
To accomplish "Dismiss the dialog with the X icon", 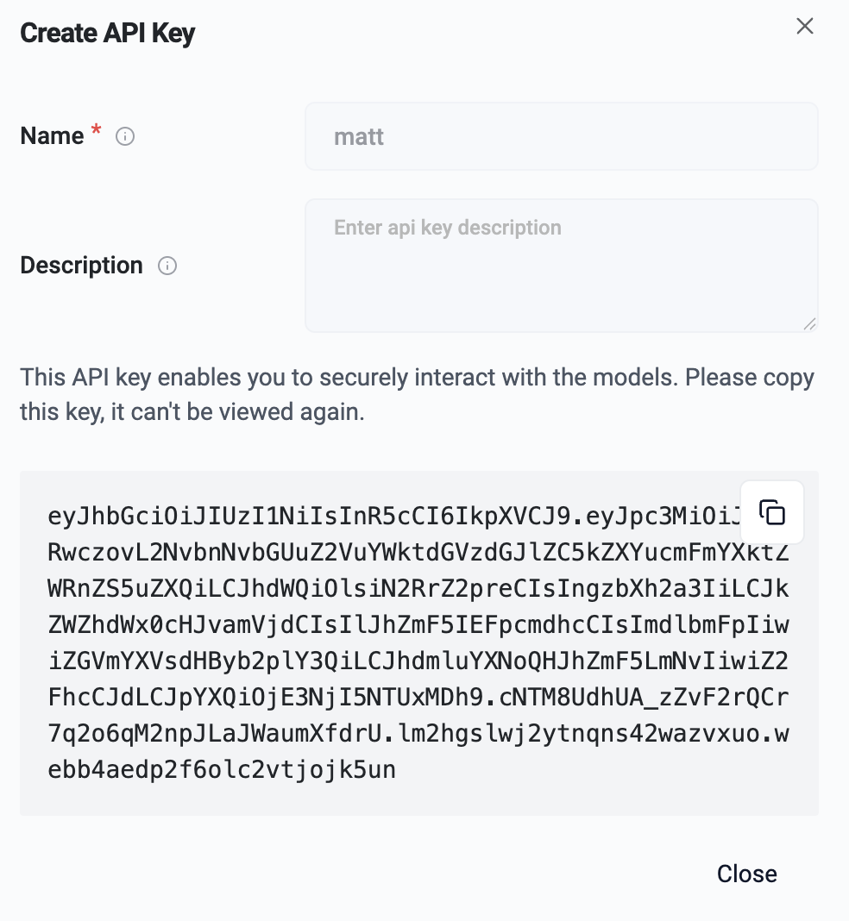I will coord(804,27).
